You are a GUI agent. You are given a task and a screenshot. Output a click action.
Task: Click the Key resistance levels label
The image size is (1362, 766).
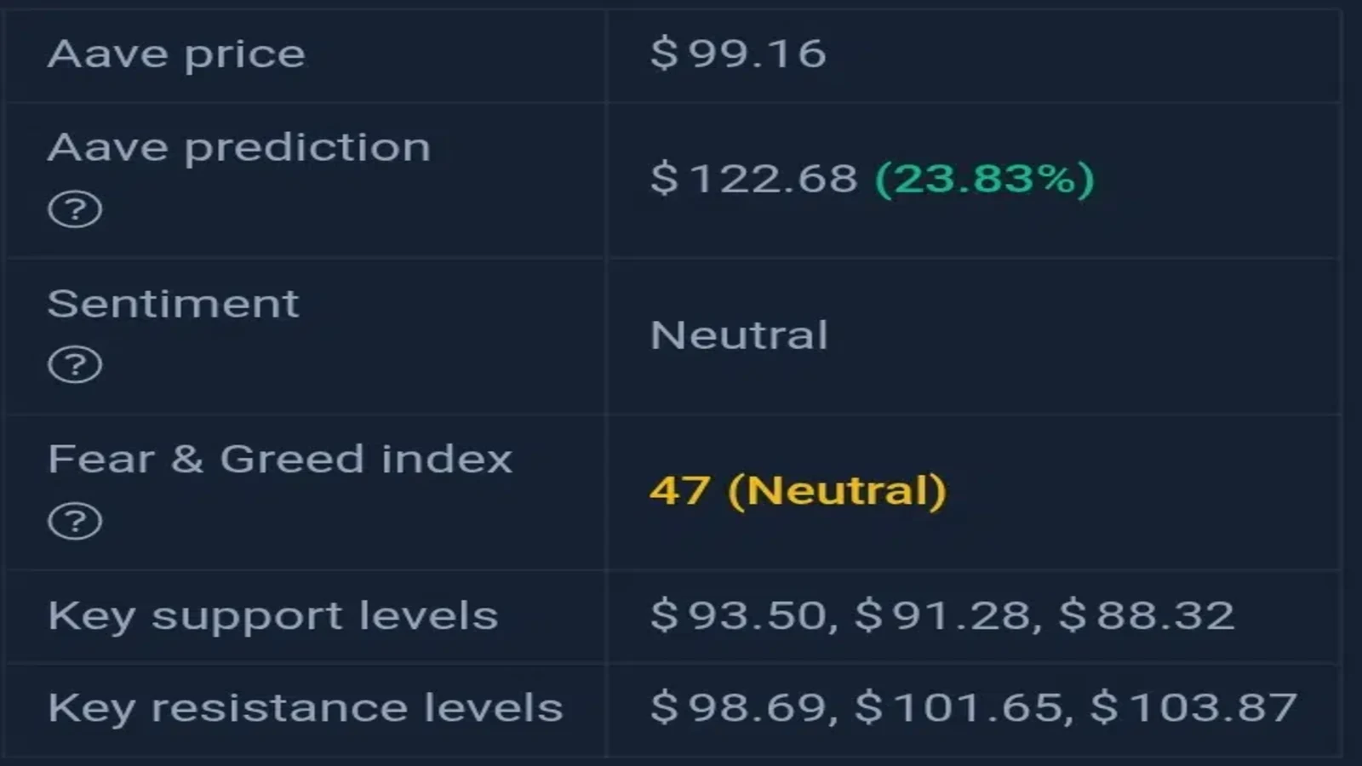[306, 708]
